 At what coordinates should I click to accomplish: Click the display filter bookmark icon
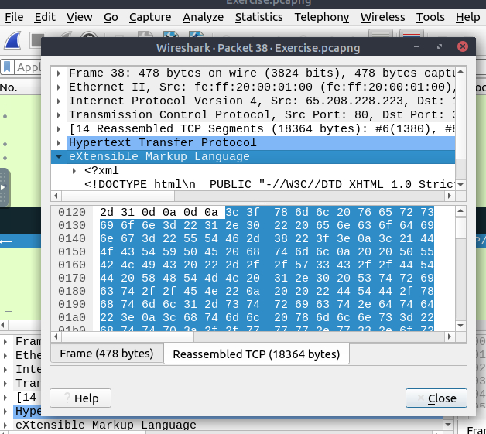7,67
